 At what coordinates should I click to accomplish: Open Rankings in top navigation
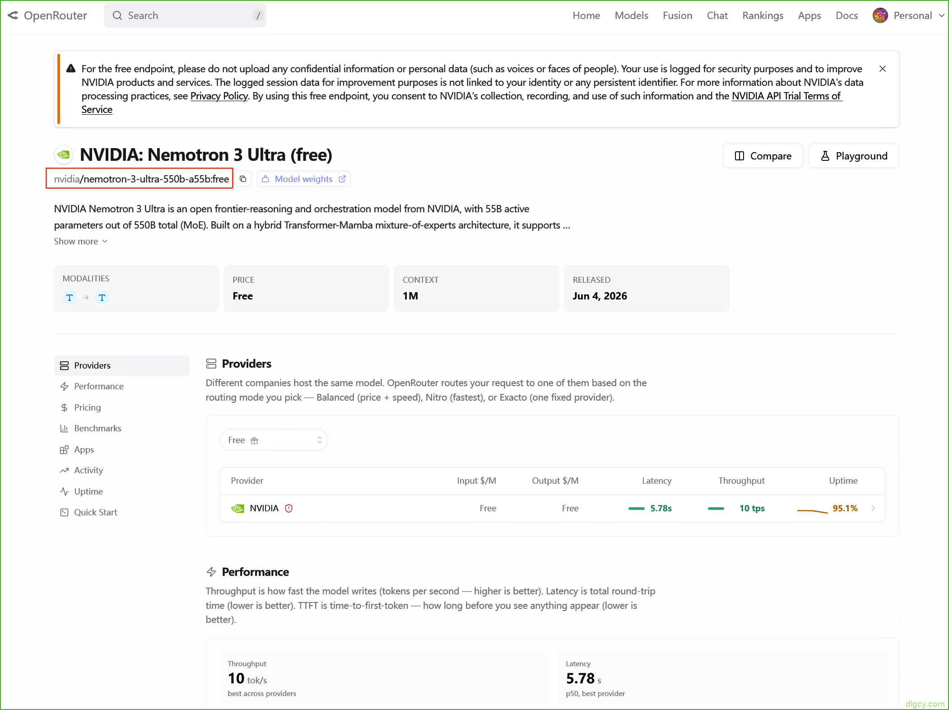coord(763,15)
